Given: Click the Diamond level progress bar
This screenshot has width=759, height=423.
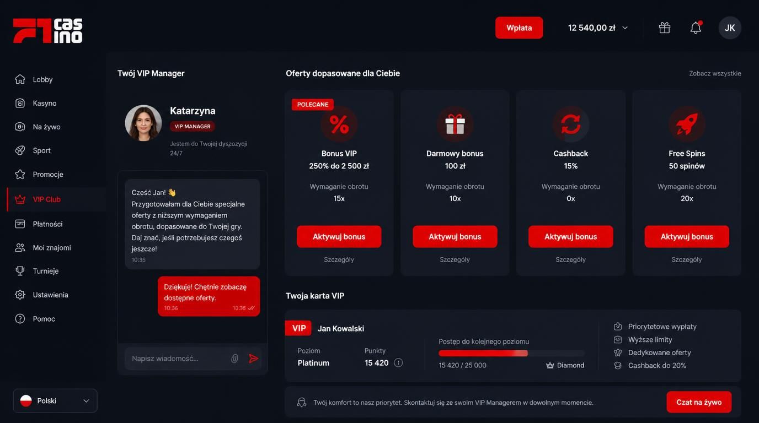Looking at the screenshot, I should pos(511,353).
